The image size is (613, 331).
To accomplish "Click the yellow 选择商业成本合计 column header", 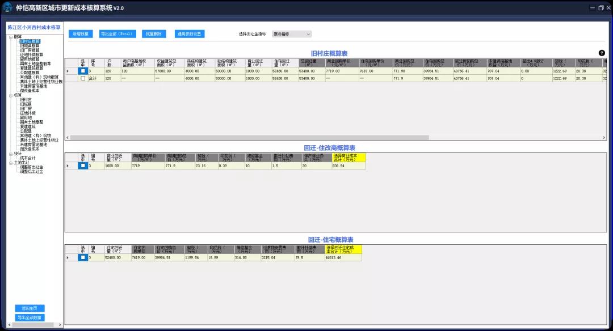I will click(x=349, y=157).
